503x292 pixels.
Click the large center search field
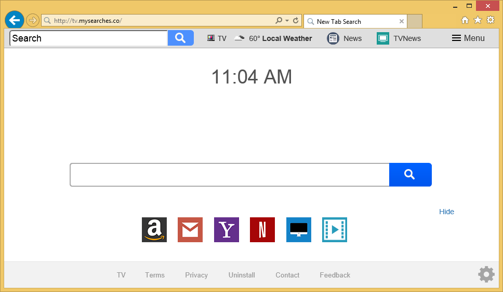click(230, 175)
